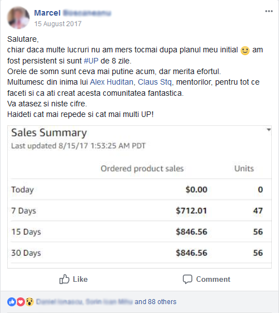Click the smiley emoji in post text

pos(245,50)
